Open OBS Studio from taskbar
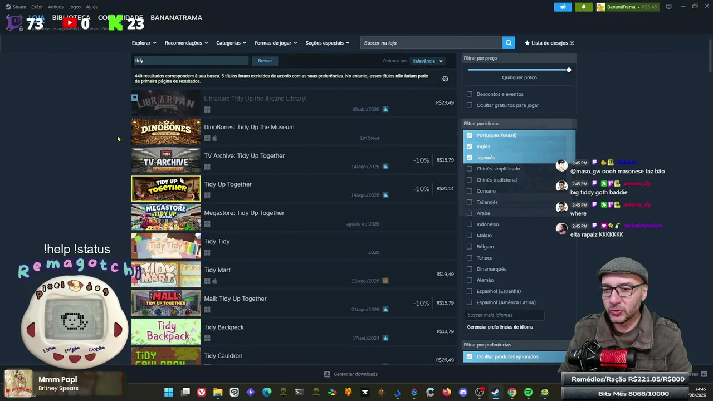713x401 pixels. coord(479,392)
